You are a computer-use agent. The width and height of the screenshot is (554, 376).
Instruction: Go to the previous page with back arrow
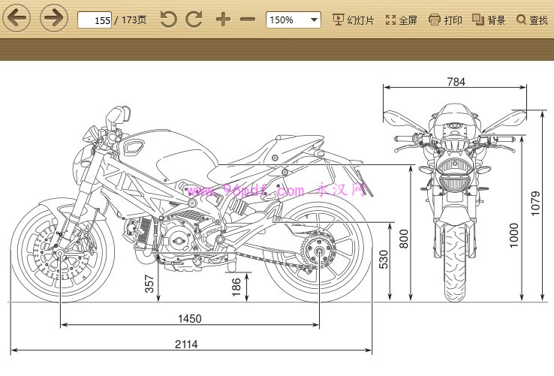[x=17, y=18]
